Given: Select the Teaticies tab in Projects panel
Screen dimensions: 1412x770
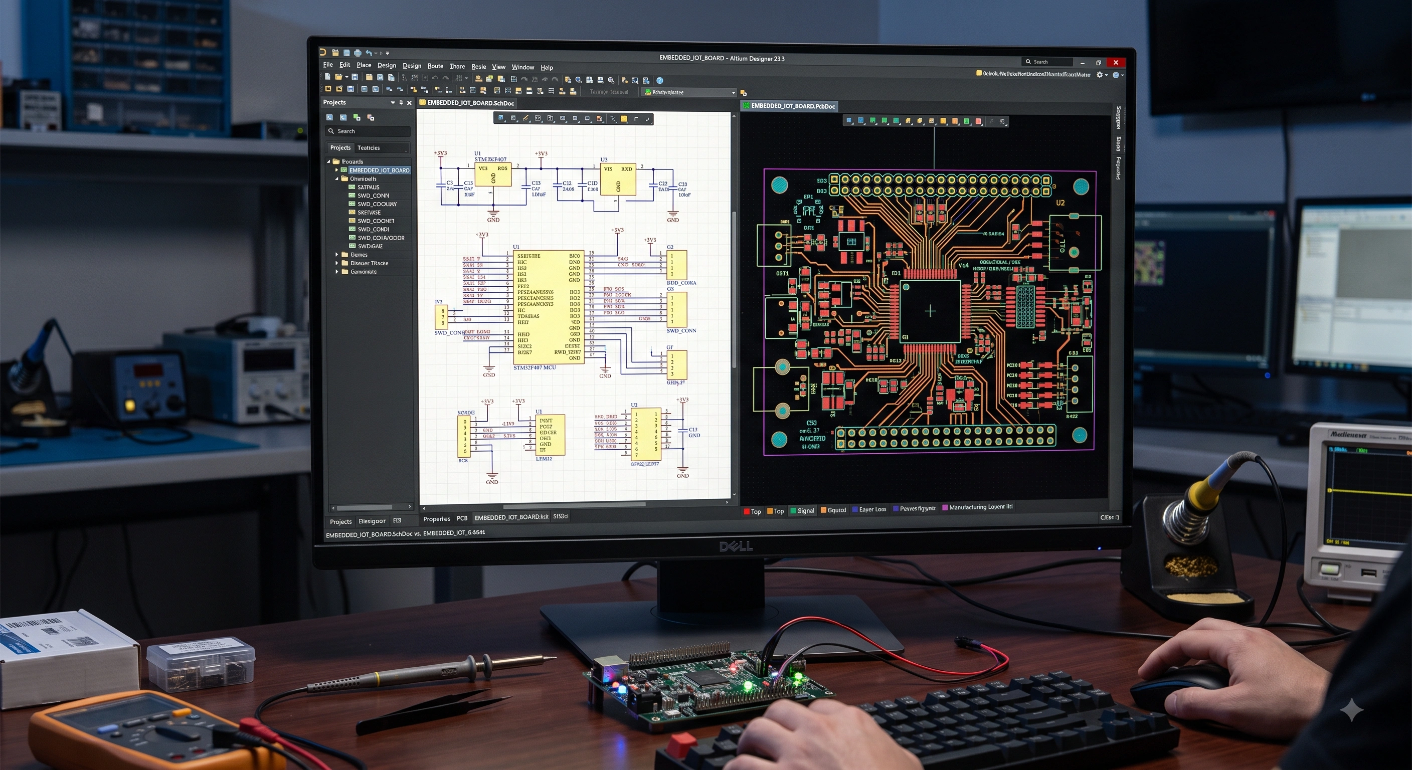Looking at the screenshot, I should (369, 148).
